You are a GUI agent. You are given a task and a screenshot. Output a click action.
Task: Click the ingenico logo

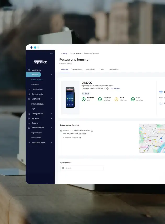pyautogui.click(x=40, y=62)
